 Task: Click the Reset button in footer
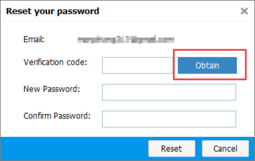click(x=172, y=148)
